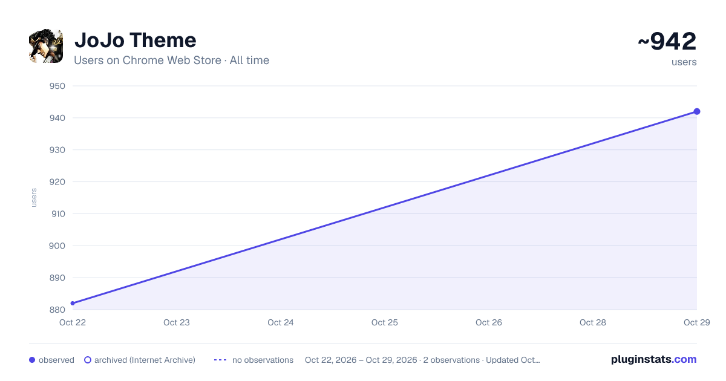Click the 920 y-axis label
The height and width of the screenshot is (381, 726).
57,181
